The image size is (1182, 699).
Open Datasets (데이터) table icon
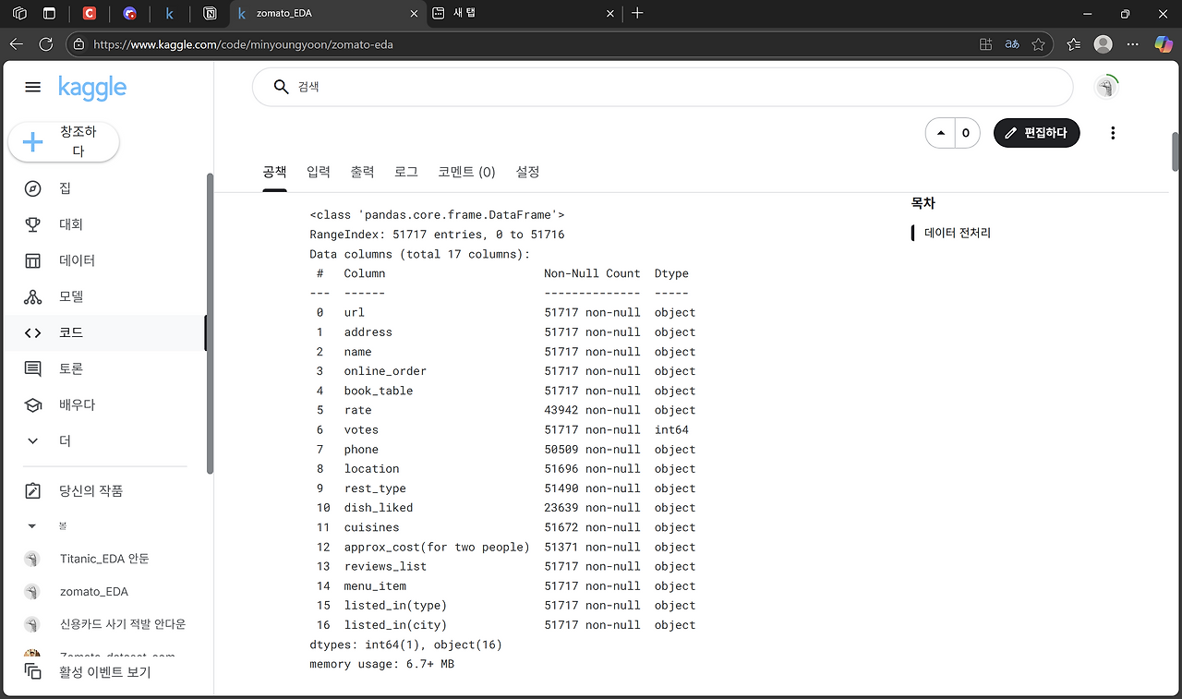(32, 260)
